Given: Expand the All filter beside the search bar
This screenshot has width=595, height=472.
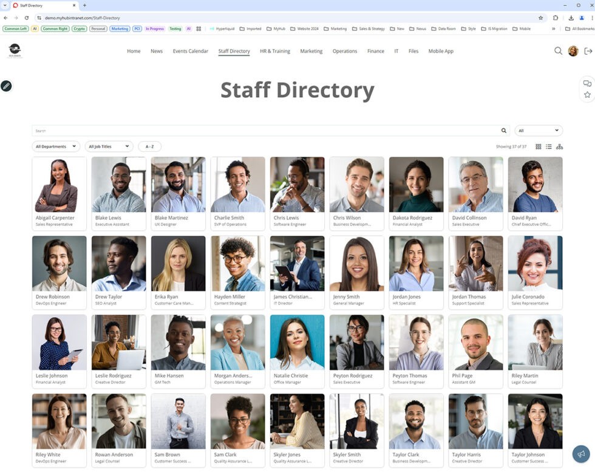Looking at the screenshot, I should 539,130.
